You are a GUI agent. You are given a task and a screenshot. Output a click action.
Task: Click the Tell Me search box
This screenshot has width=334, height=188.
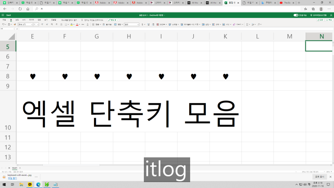[x=93, y=20]
